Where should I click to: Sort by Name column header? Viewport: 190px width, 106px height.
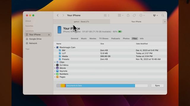[59, 44]
